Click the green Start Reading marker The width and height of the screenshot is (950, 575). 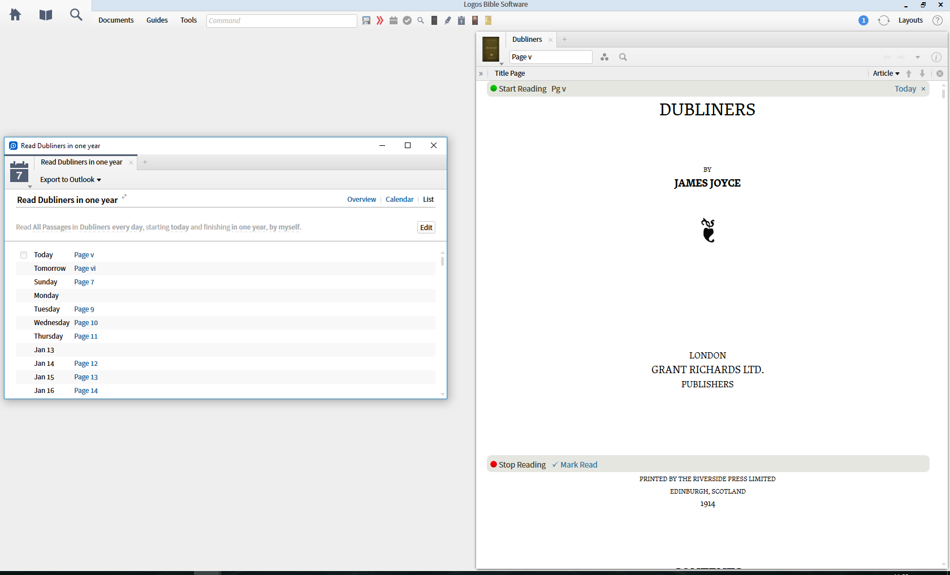(x=494, y=89)
